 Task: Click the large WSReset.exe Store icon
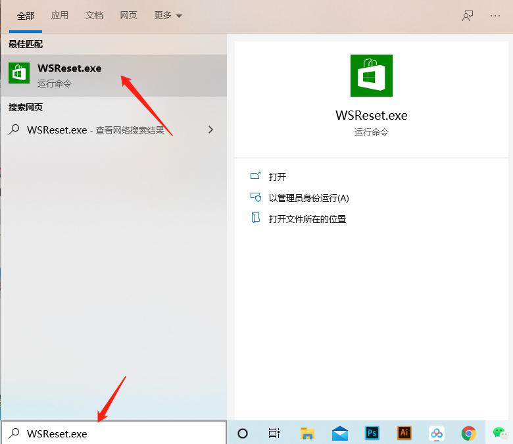pyautogui.click(x=372, y=76)
